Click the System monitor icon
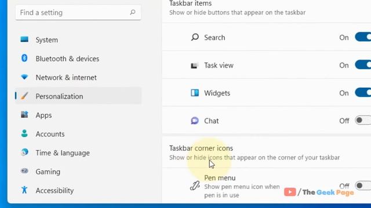This screenshot has height=208, width=371. click(x=24, y=39)
